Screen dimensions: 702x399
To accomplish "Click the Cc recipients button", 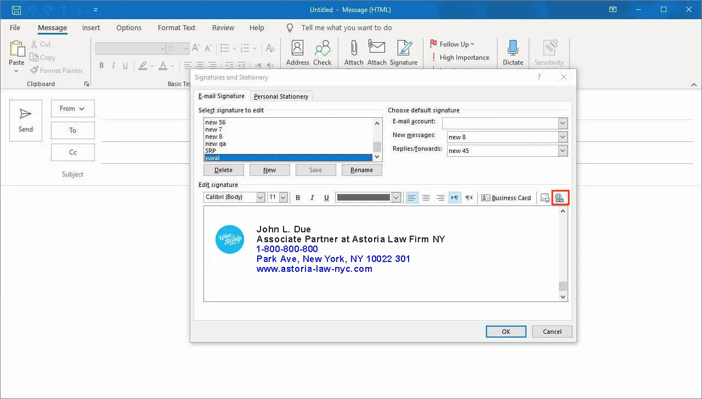I will [72, 152].
